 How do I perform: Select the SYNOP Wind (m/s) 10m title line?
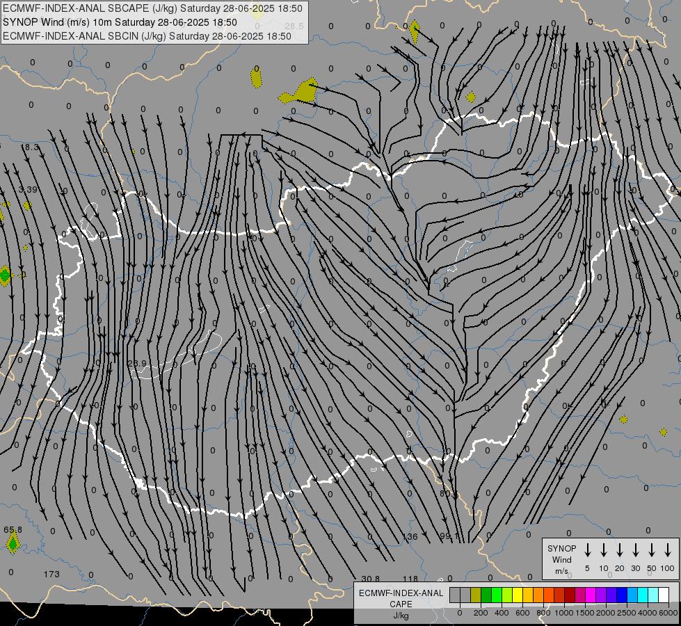120,22
